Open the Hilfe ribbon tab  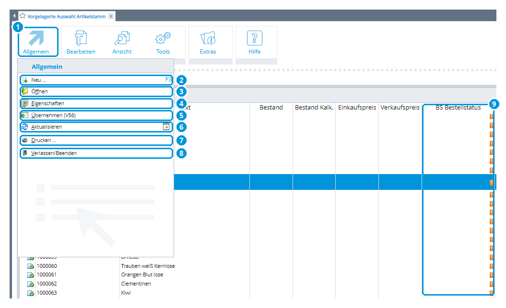[255, 43]
